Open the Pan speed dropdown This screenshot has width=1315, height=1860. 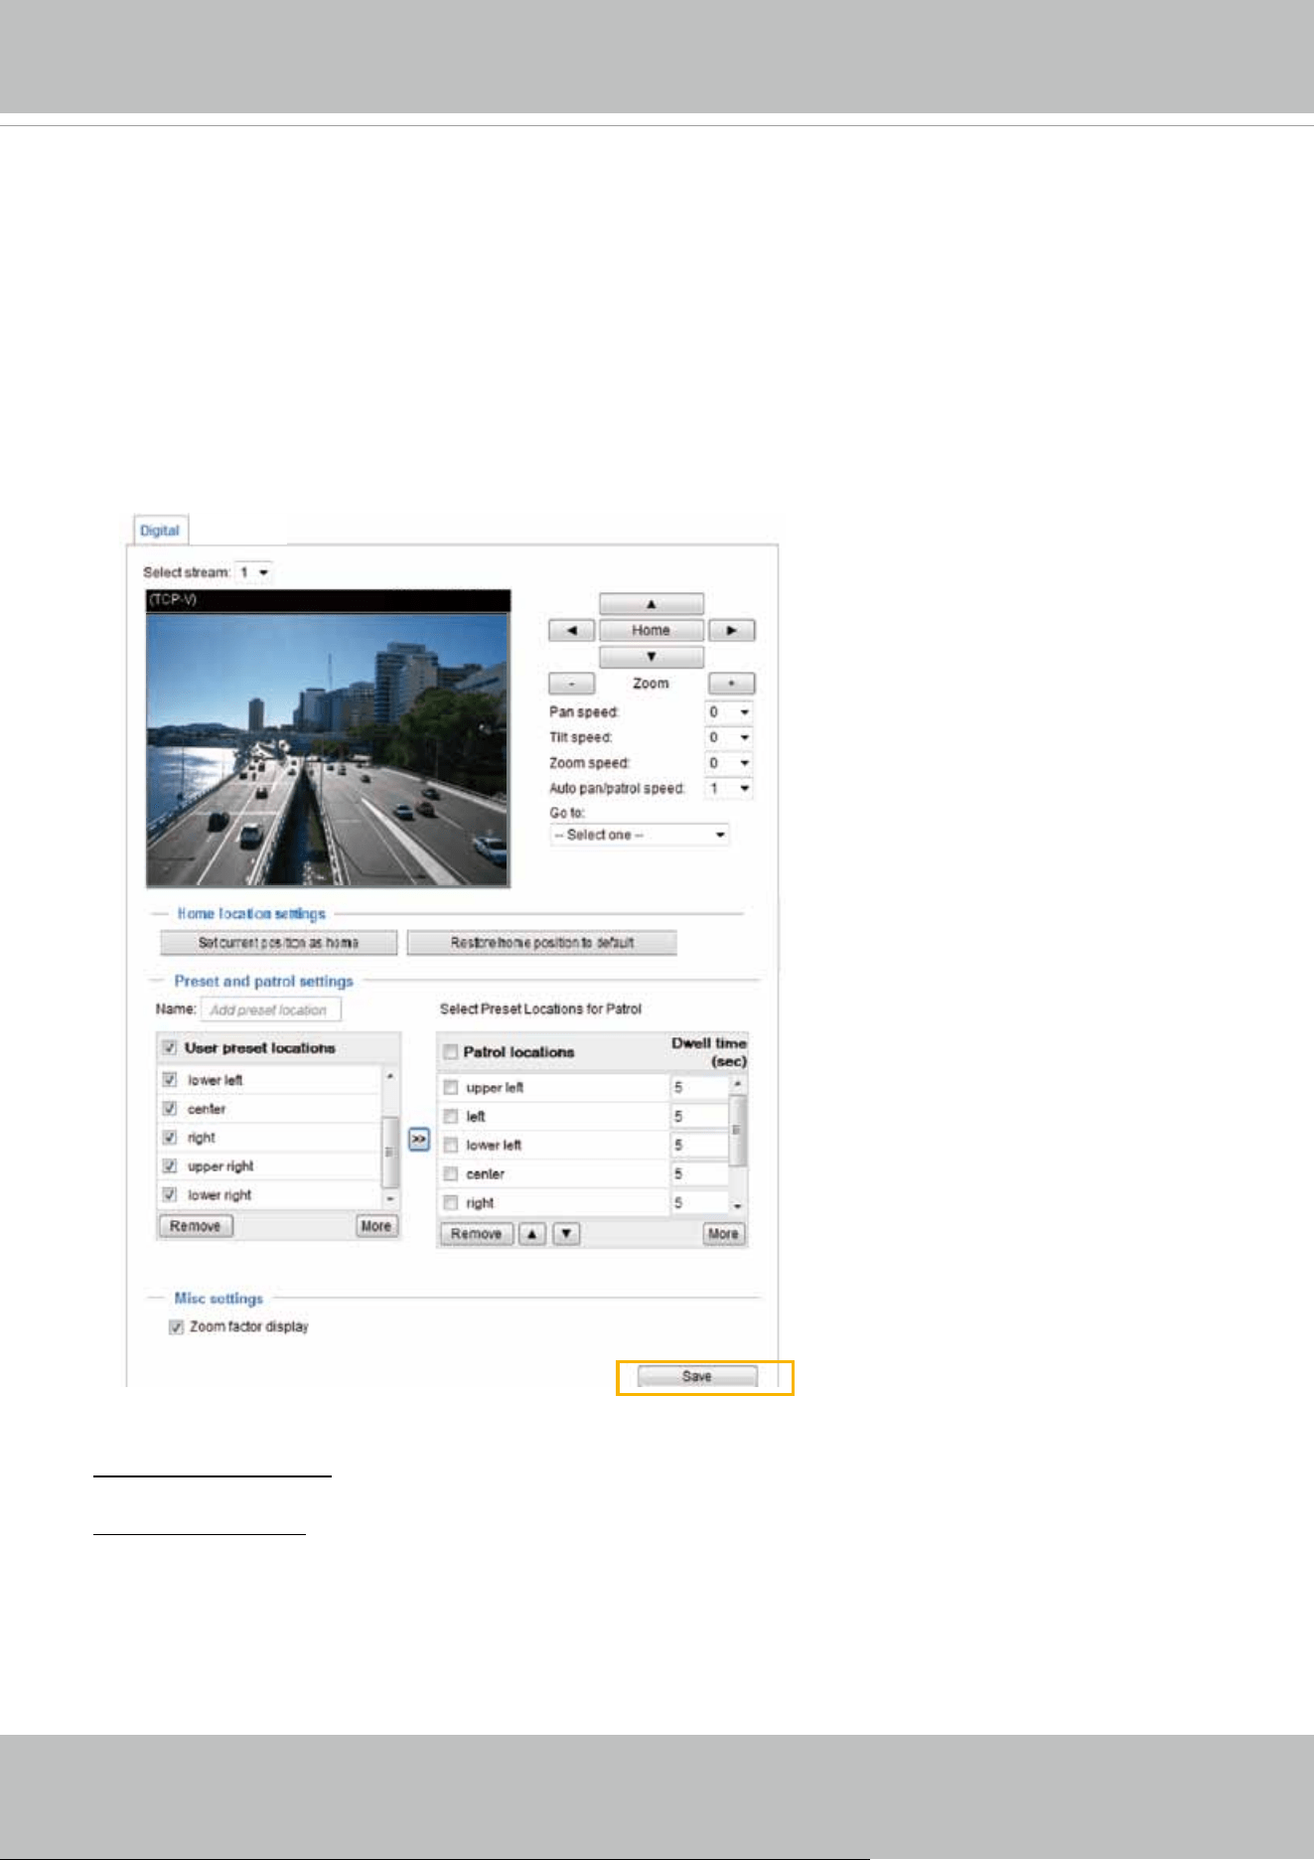click(729, 712)
